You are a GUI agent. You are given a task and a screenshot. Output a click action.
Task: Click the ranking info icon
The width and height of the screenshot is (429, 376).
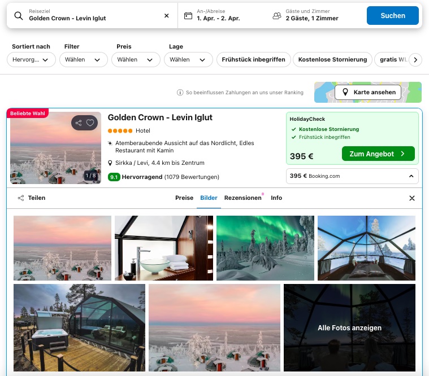tap(180, 92)
